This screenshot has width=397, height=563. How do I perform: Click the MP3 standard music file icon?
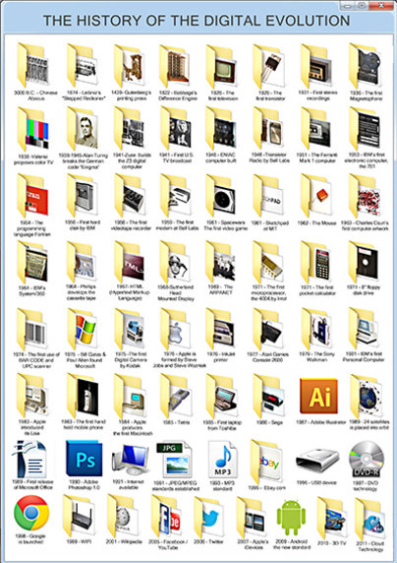223,461
